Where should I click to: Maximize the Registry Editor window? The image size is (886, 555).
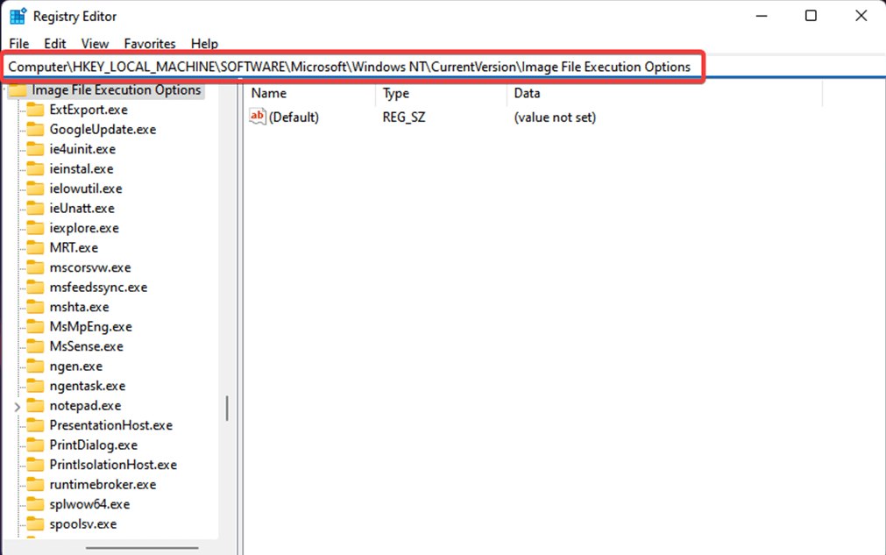click(811, 16)
